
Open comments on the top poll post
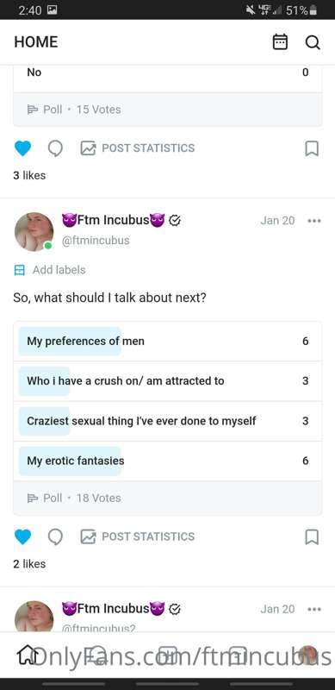(55, 148)
